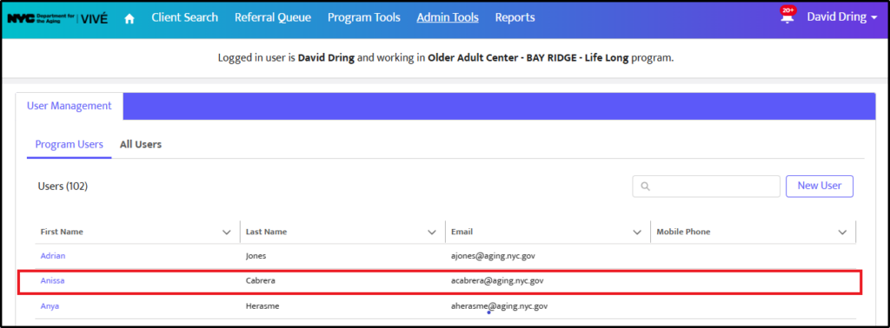Expand Email column chevron
The image size is (890, 328).
pyautogui.click(x=637, y=233)
